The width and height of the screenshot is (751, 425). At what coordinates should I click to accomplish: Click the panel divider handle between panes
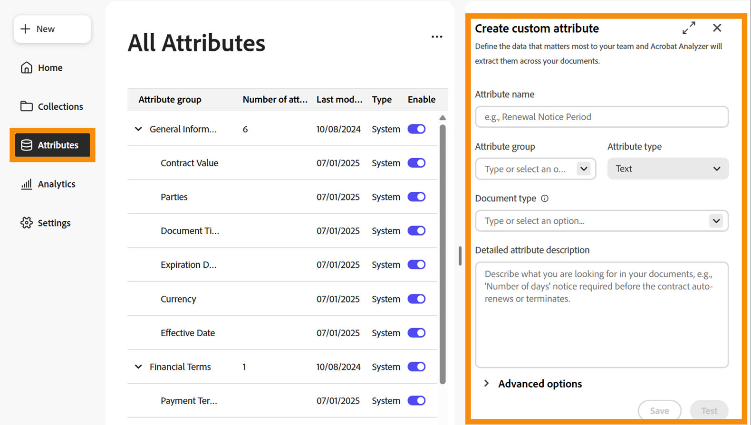pyautogui.click(x=460, y=255)
